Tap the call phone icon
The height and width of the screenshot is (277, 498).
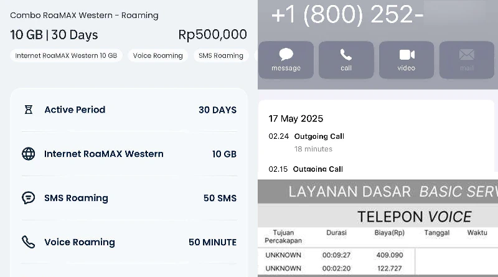346,55
